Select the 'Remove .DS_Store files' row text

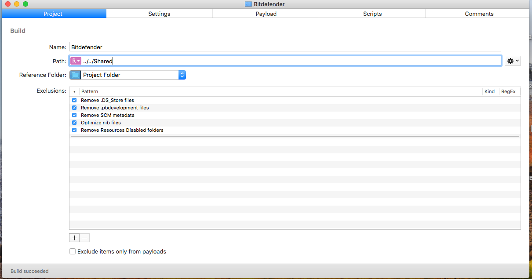click(x=107, y=100)
